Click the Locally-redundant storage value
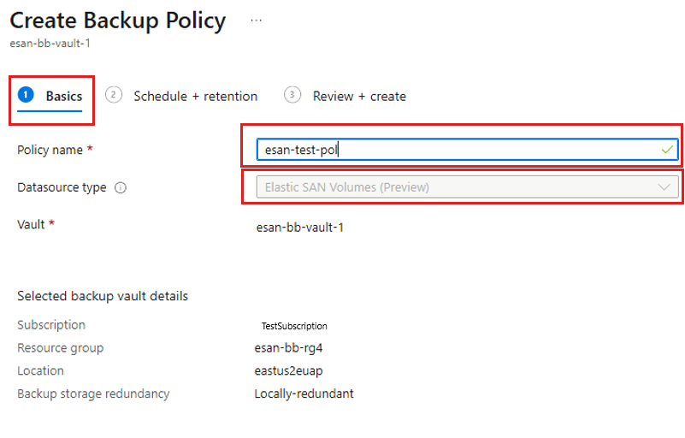Viewport: 685px width, 438px height. click(x=304, y=394)
